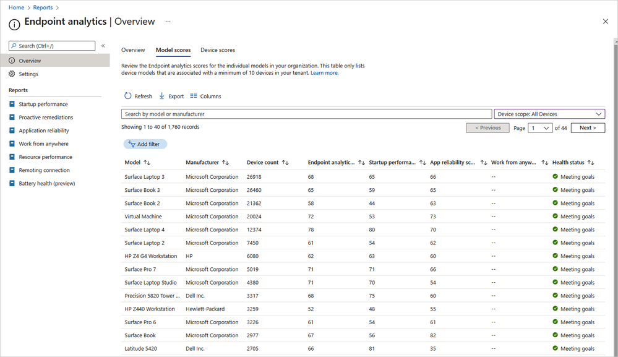Sort by Work from anywhere arrows
The image size is (618, 357).
pyautogui.click(x=544, y=162)
